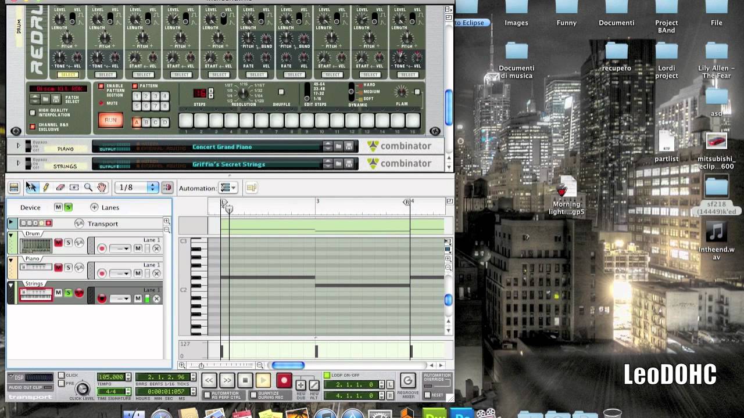Zoom in track list vertically
Viewport: 744px width, 418px height.
click(167, 221)
